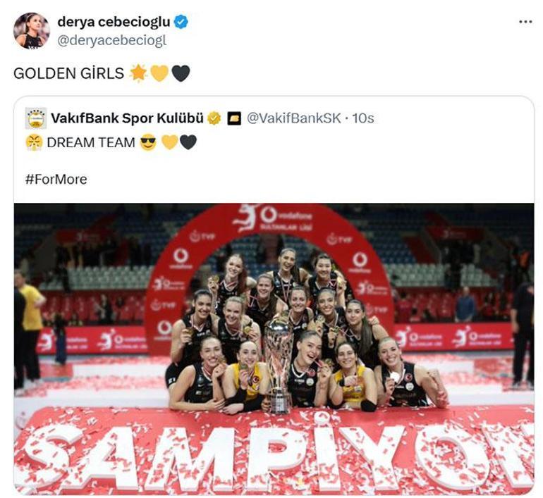Click the sunglasses emoji in quoted tweet
Viewport: 543px width, 498px height.
[x=148, y=142]
